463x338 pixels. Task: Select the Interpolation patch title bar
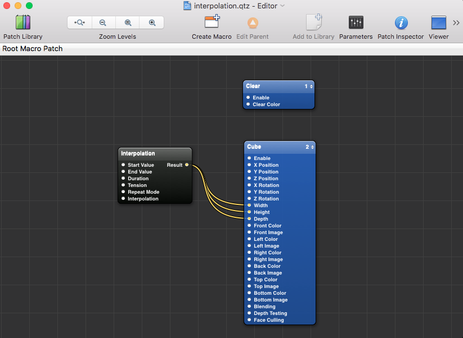(x=155, y=153)
